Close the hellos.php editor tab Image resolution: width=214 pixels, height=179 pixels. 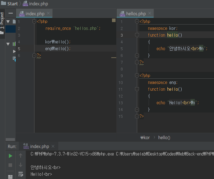coord(150,14)
